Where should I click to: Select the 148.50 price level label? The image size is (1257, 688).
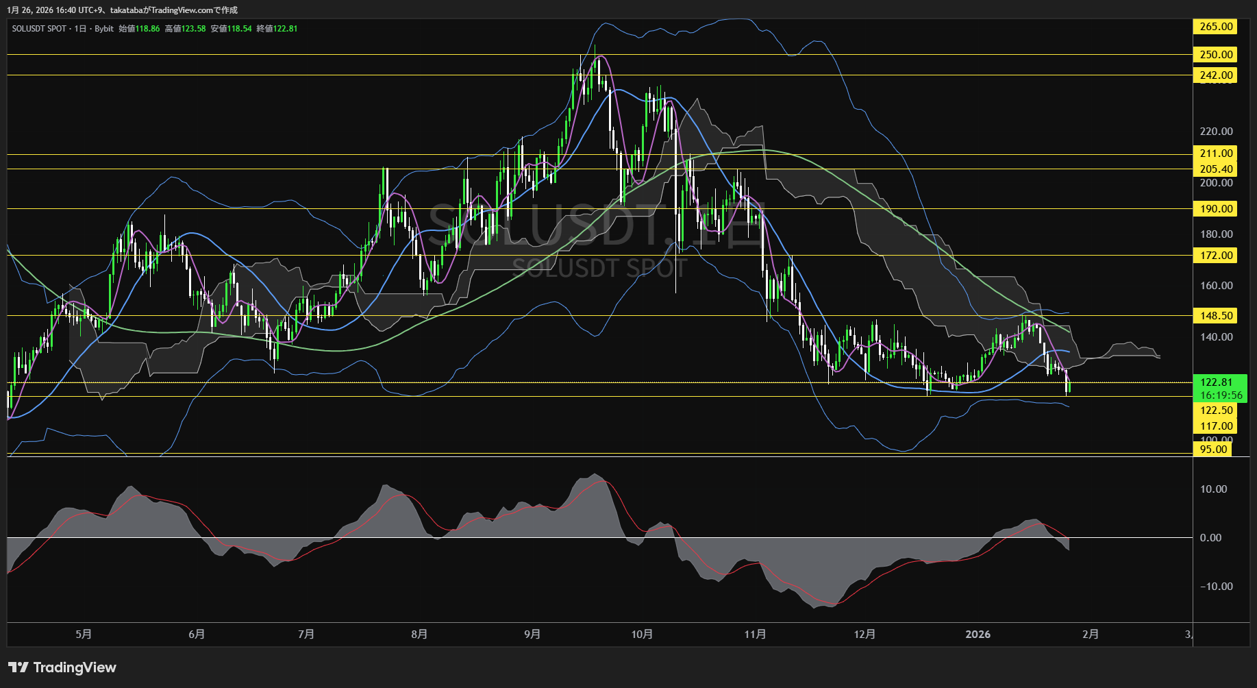[1216, 316]
